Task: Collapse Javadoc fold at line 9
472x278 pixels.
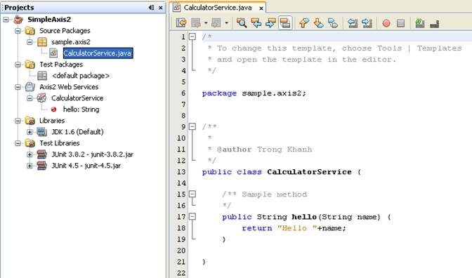Action: coord(192,126)
